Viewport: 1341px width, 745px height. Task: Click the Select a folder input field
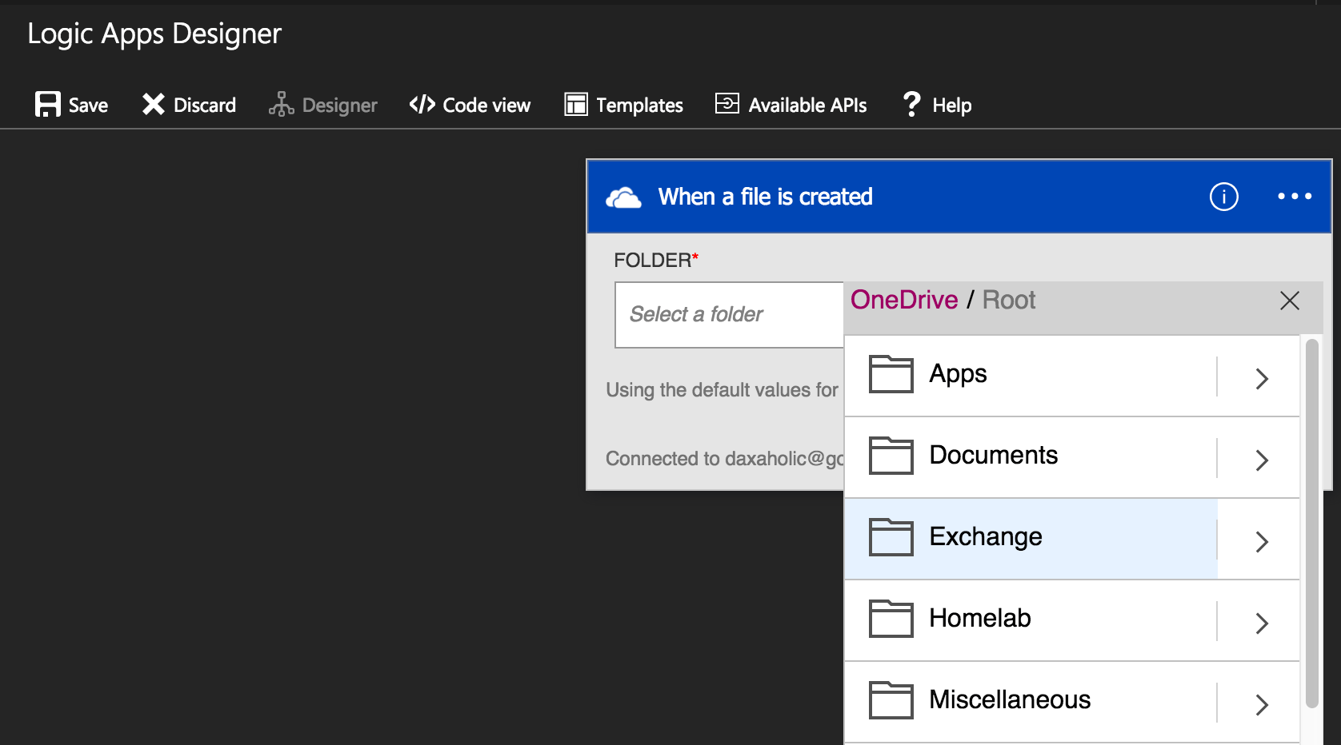coord(728,314)
